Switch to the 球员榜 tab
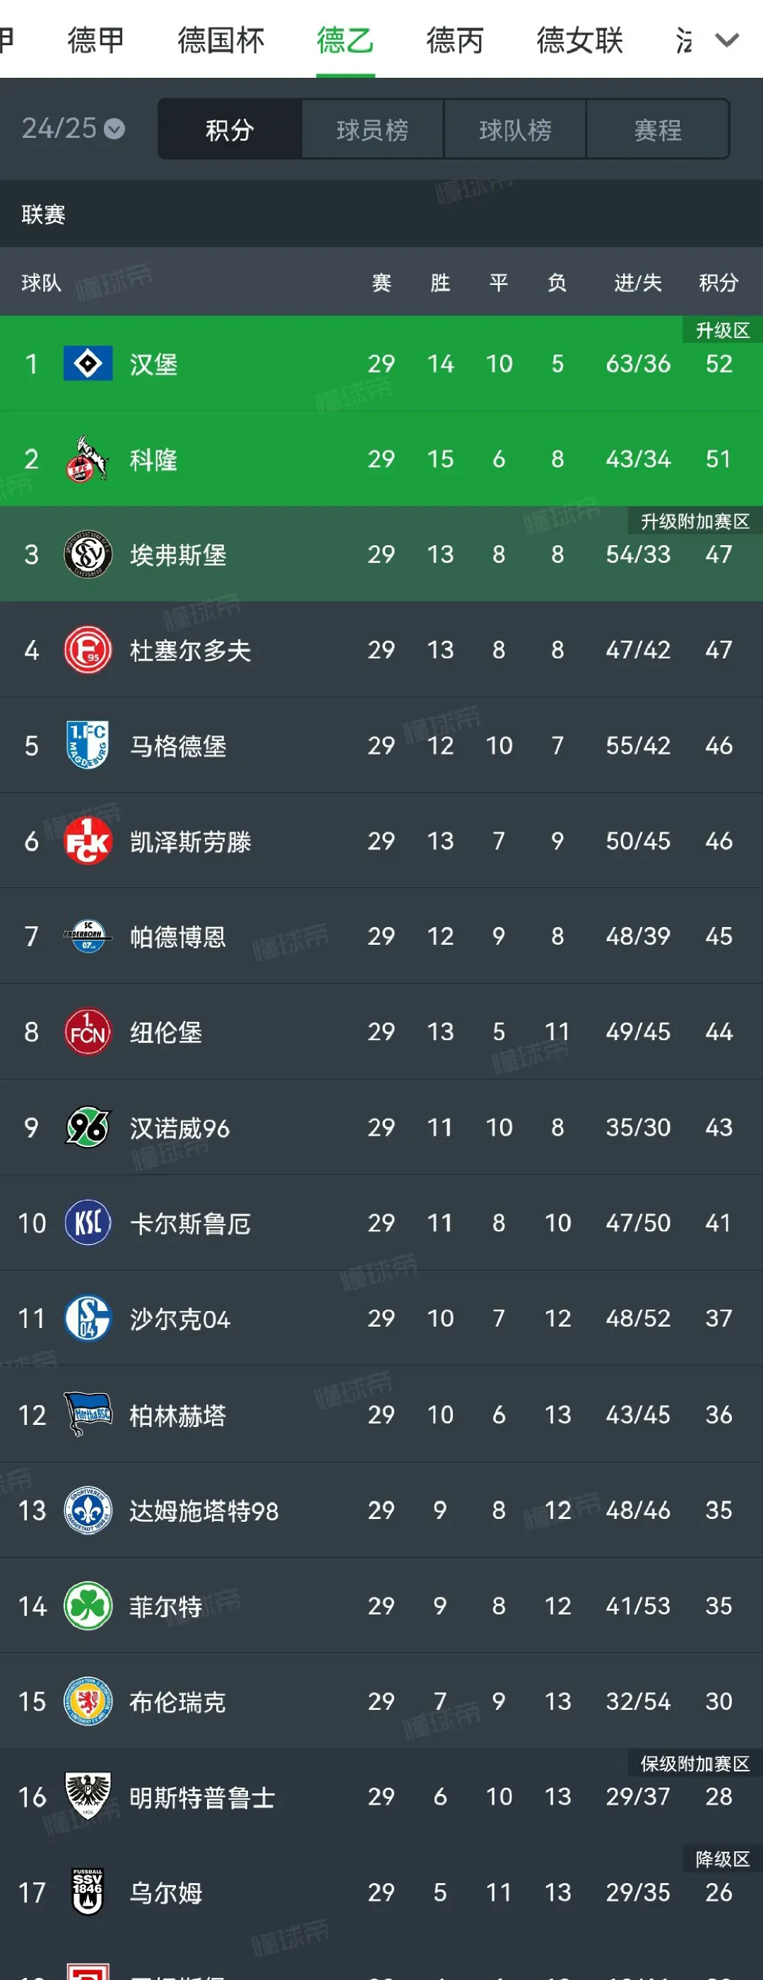 pyautogui.click(x=372, y=129)
